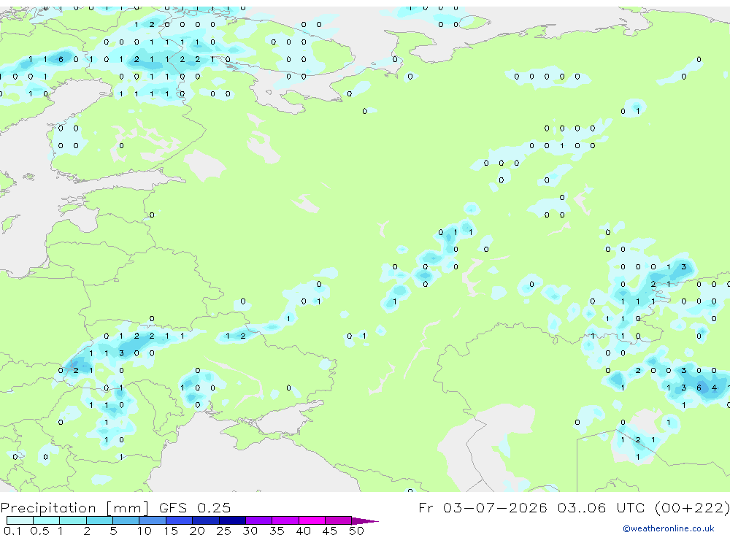Viewport: 730px width, 535px height.
Task: Choose the 10–15 mm legend color swatch
Action: (x=153, y=520)
